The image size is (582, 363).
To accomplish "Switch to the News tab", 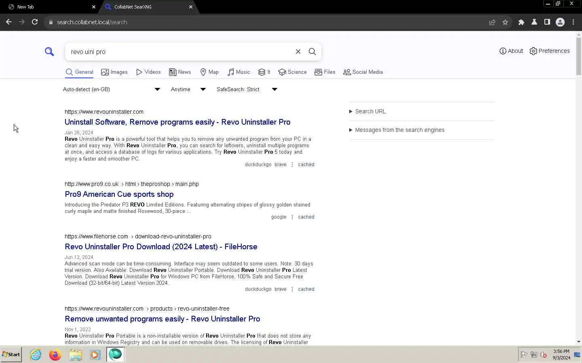I will [180, 72].
